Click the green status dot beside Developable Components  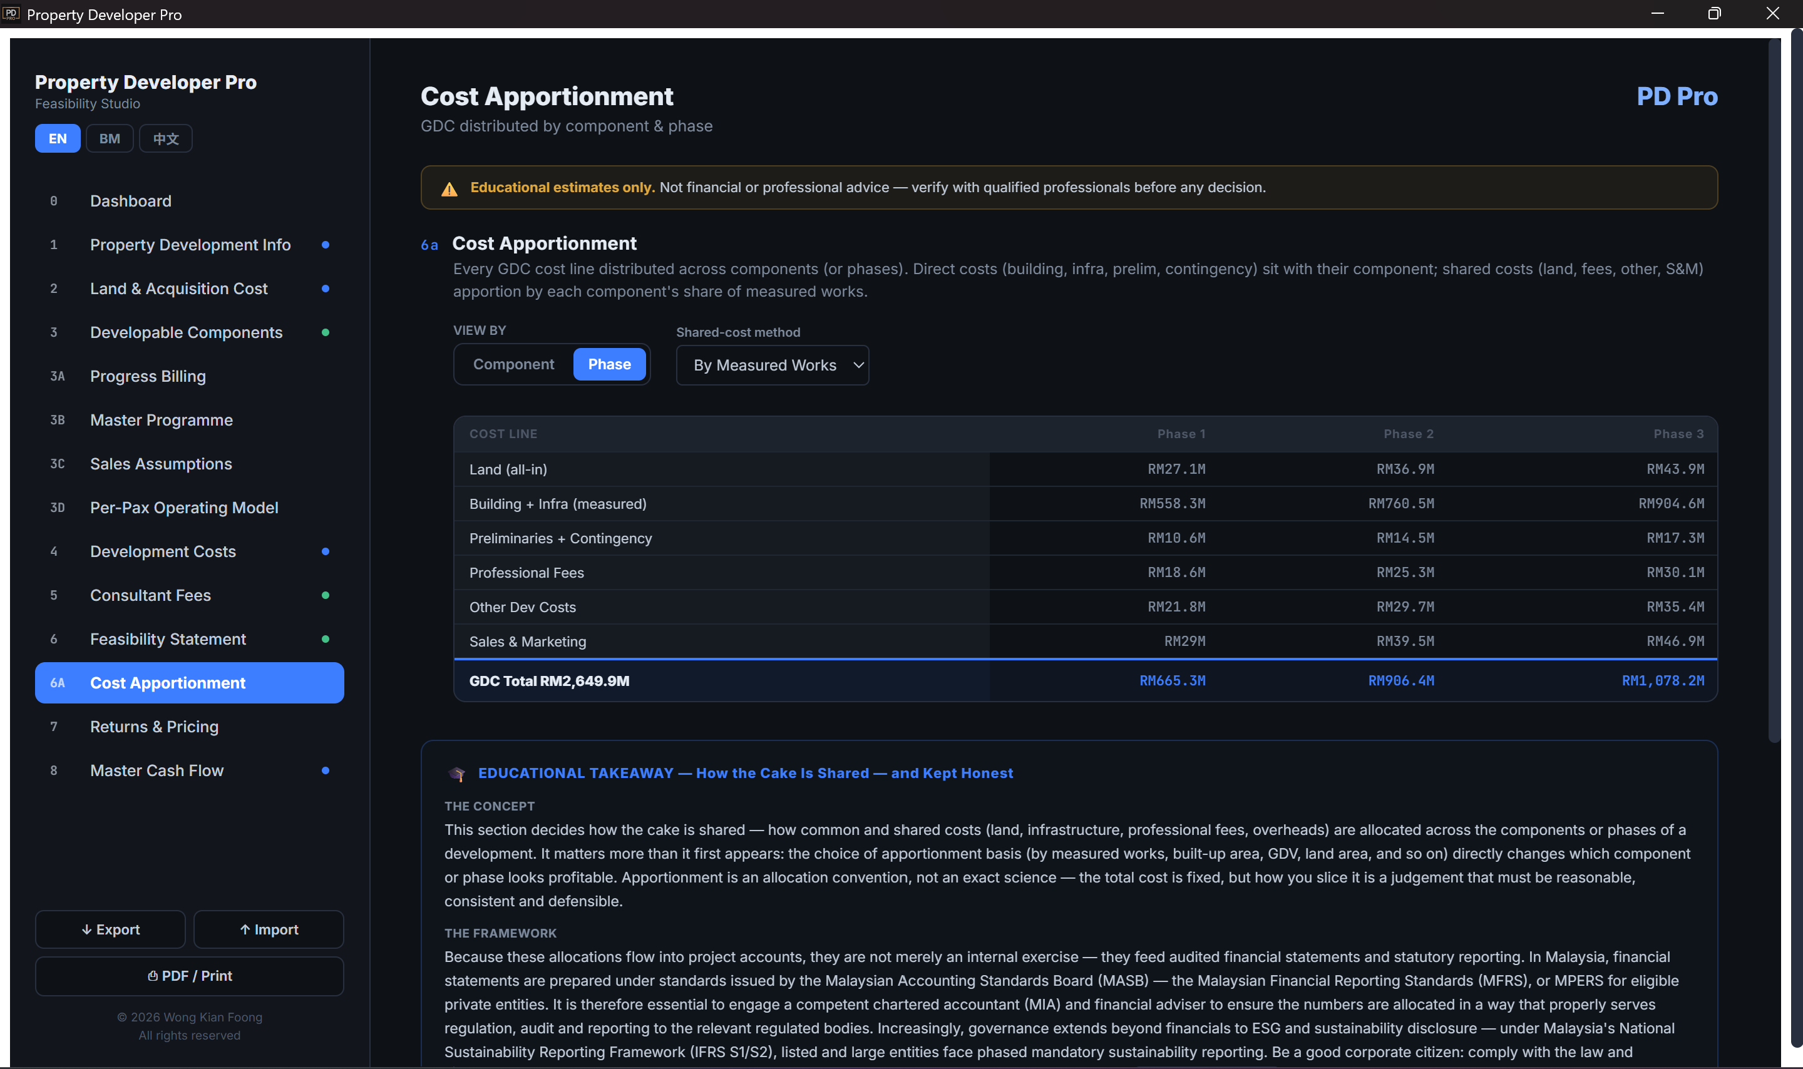(326, 333)
